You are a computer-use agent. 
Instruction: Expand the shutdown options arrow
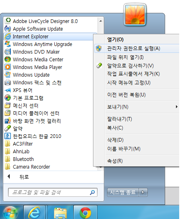(x=143, y=192)
